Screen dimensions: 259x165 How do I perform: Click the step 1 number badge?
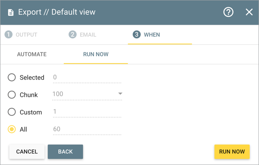8,35
